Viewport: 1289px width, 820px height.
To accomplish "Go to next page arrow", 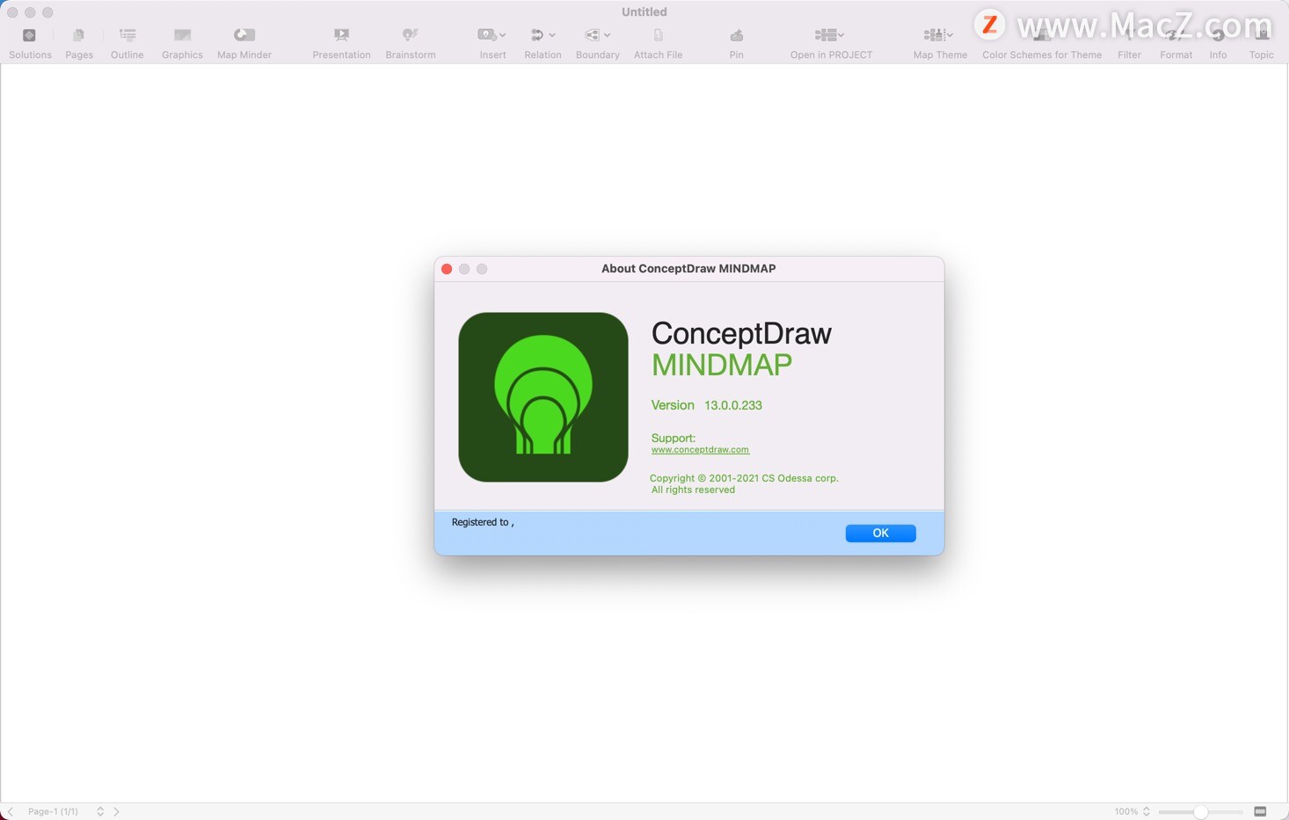I will tap(116, 812).
